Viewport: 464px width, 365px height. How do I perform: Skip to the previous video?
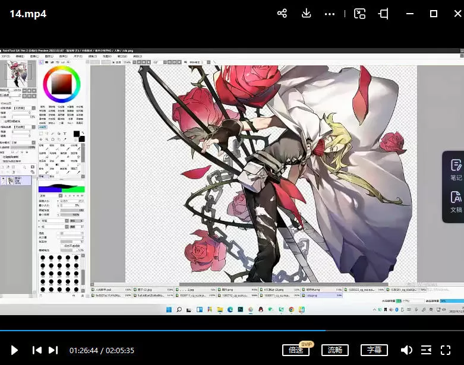point(37,350)
